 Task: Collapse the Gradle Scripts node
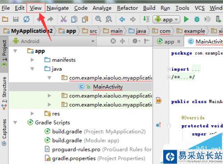pos(15,123)
